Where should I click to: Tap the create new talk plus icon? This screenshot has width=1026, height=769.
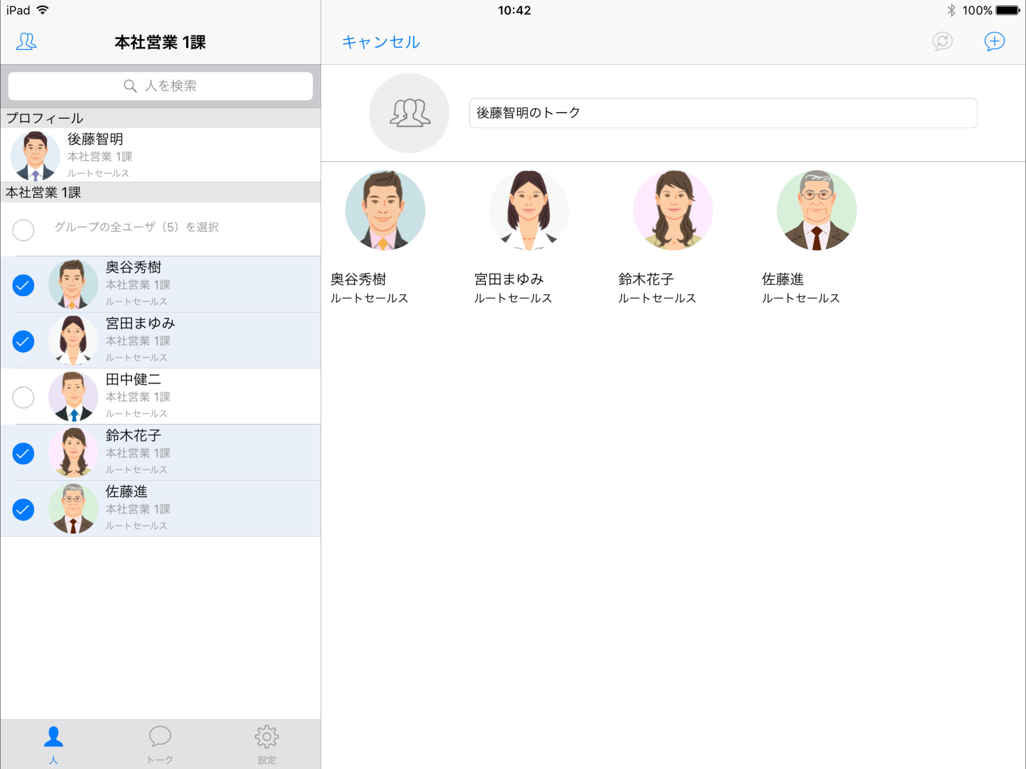click(994, 42)
